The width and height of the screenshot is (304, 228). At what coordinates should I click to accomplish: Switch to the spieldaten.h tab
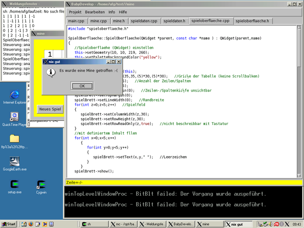[x=174, y=21]
